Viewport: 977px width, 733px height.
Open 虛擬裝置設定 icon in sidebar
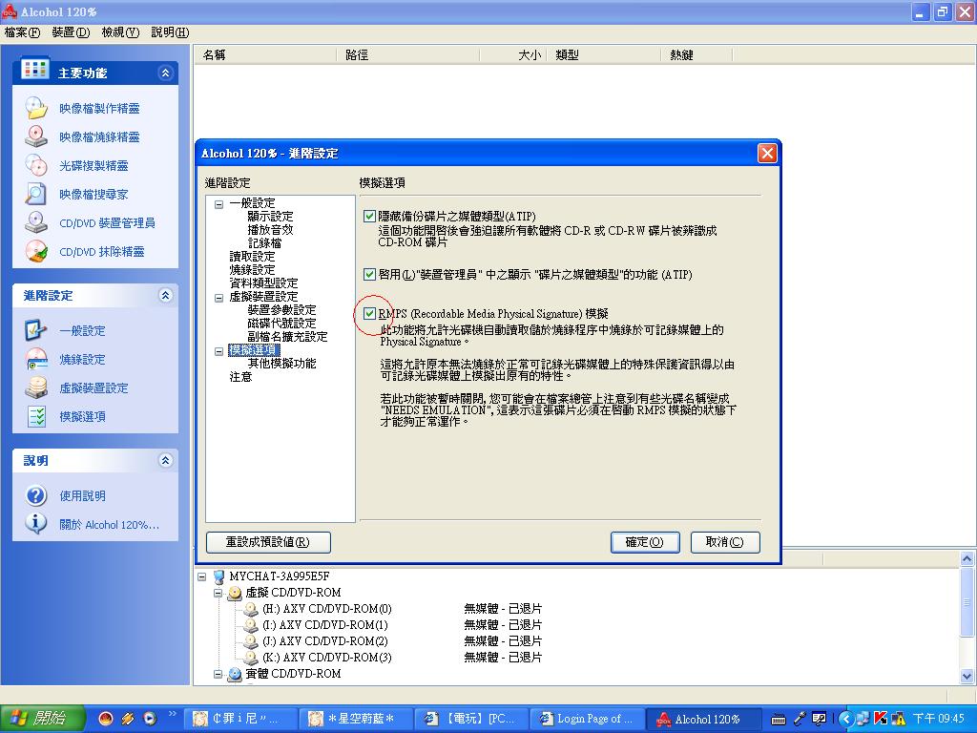click(x=36, y=388)
